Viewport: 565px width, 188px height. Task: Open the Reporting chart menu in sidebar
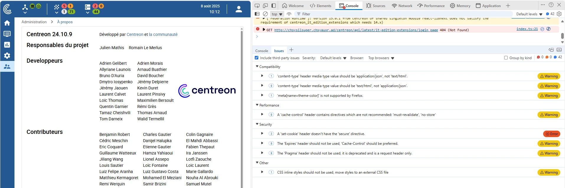tap(7, 45)
